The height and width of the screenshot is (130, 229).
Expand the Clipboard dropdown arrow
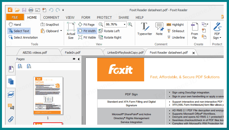(61, 31)
